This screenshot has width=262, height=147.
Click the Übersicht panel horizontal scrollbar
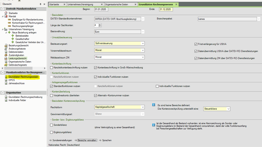24,68
